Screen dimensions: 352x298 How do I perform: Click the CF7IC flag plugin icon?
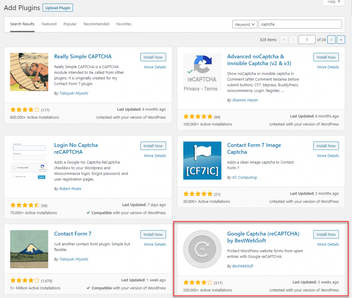click(202, 160)
